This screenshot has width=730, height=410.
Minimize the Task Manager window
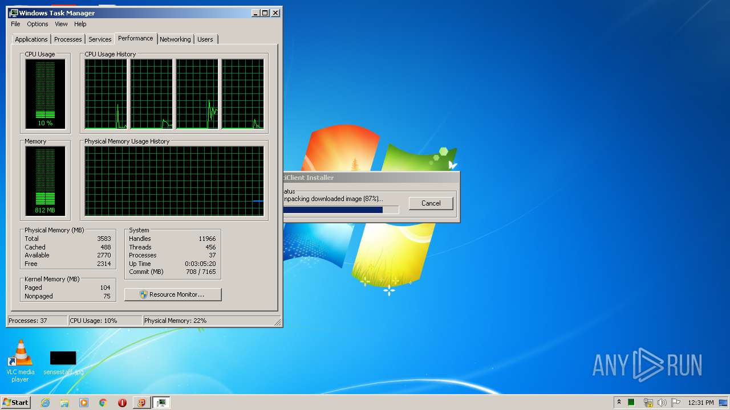(x=255, y=13)
